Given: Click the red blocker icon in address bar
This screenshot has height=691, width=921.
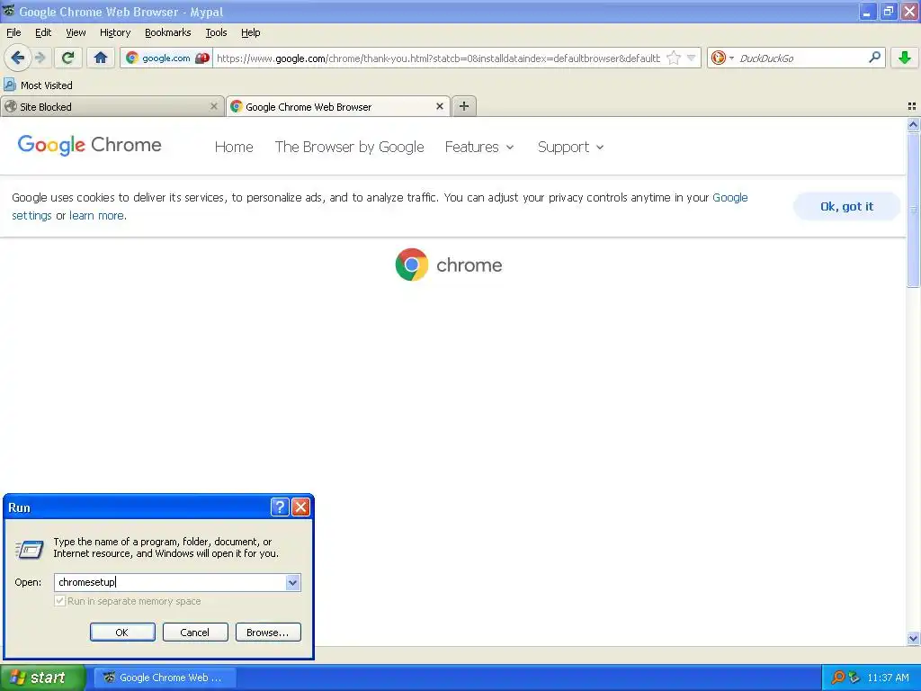Looking at the screenshot, I should 202,58.
